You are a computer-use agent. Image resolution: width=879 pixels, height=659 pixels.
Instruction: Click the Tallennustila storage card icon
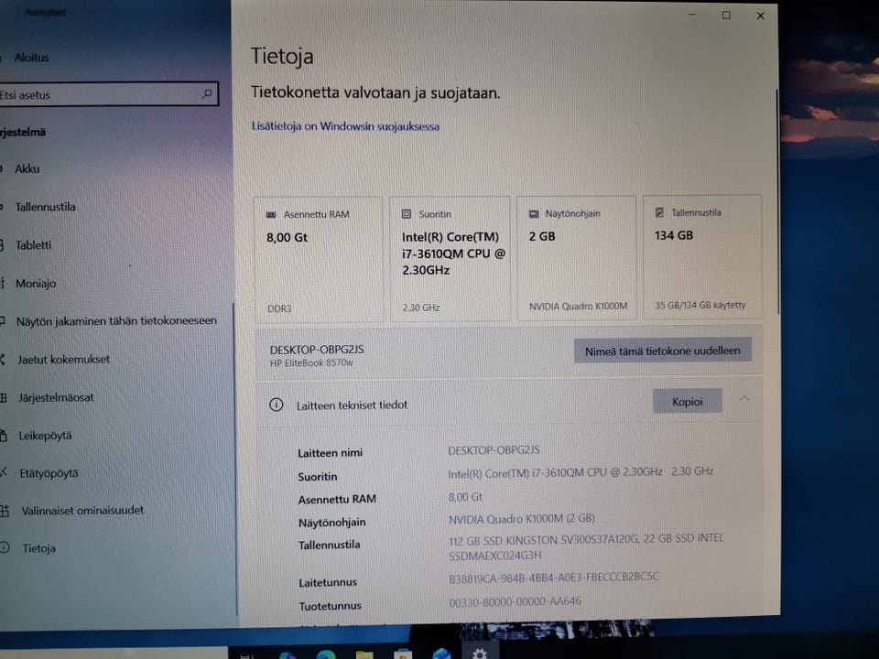click(659, 212)
